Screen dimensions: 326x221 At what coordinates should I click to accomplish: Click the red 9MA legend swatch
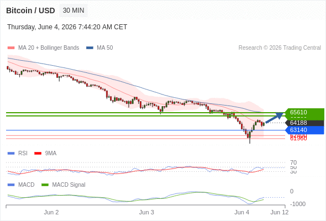[x=38, y=154]
